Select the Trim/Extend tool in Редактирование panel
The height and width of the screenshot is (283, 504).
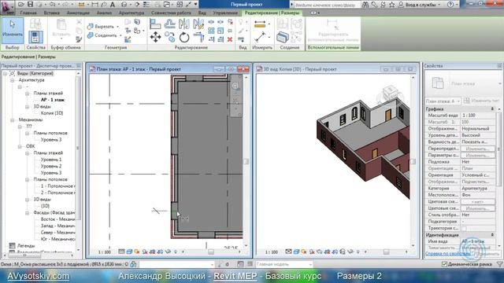click(198, 37)
